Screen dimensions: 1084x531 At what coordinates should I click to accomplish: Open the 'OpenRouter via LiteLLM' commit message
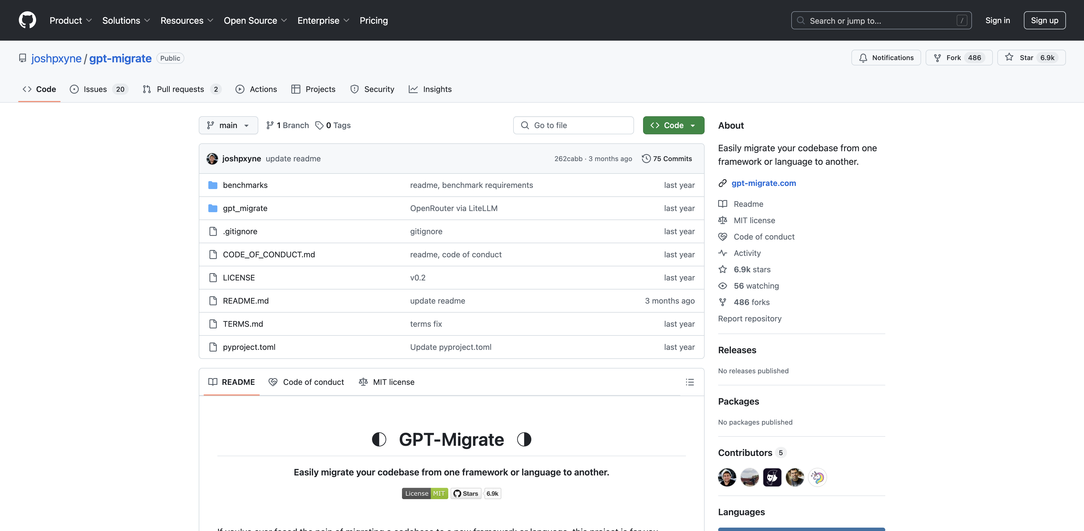tap(454, 208)
